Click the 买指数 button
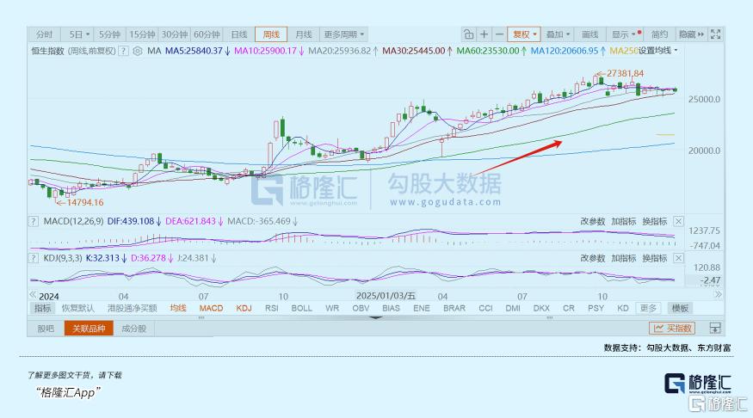Screen dimensions: 753x418 pos(671,328)
